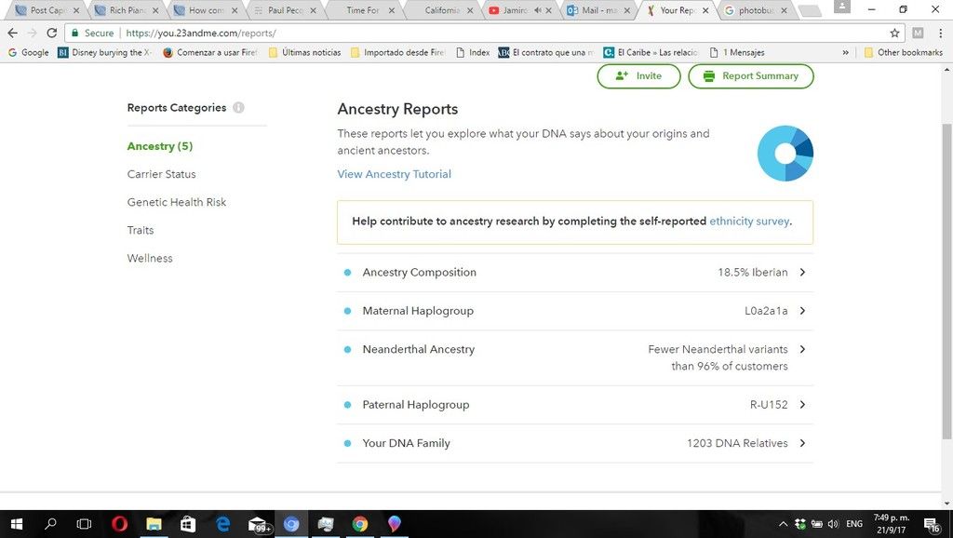Open the Disney burying the X- bookmark
This screenshot has width=953, height=538.
pos(105,52)
